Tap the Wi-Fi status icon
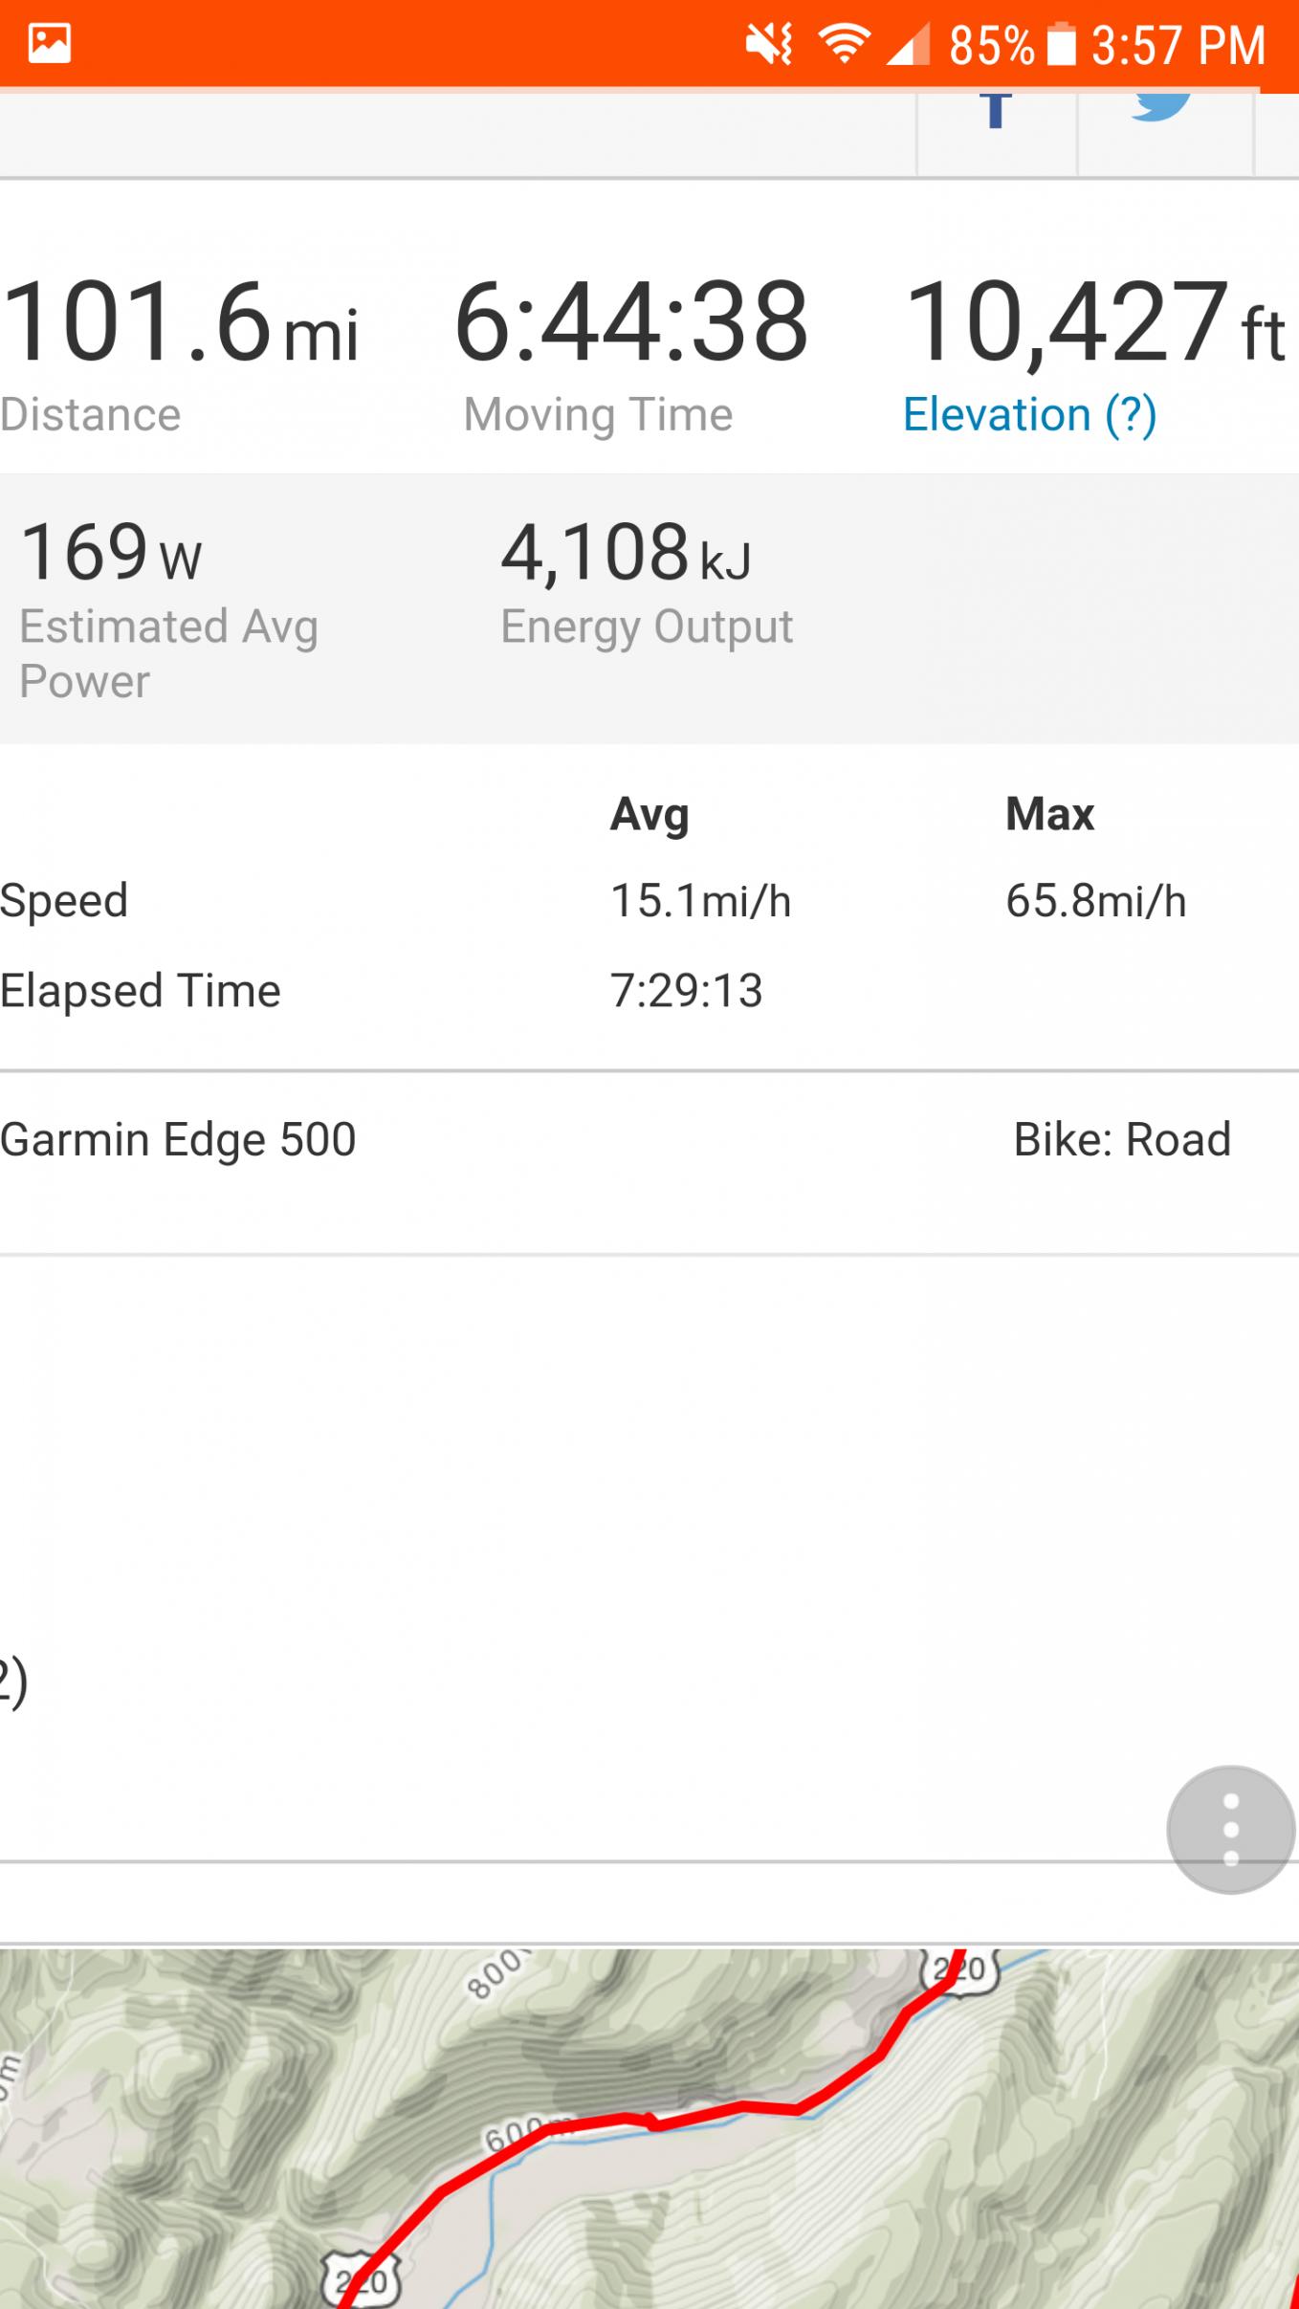1299x2309 pixels. tap(844, 44)
